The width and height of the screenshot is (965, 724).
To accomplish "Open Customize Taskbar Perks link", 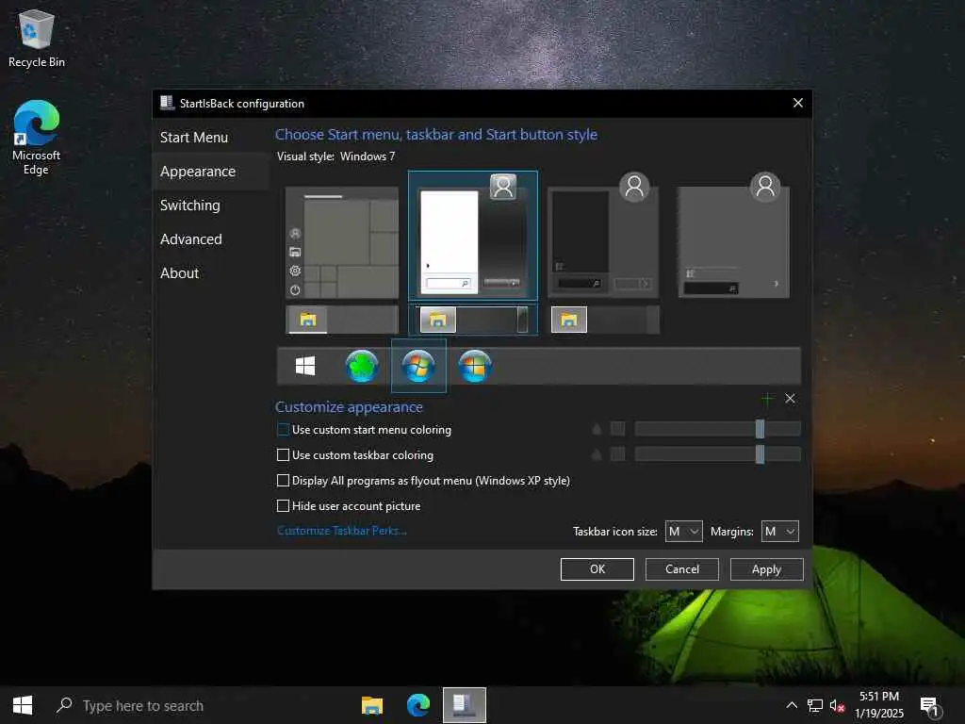I will [341, 530].
